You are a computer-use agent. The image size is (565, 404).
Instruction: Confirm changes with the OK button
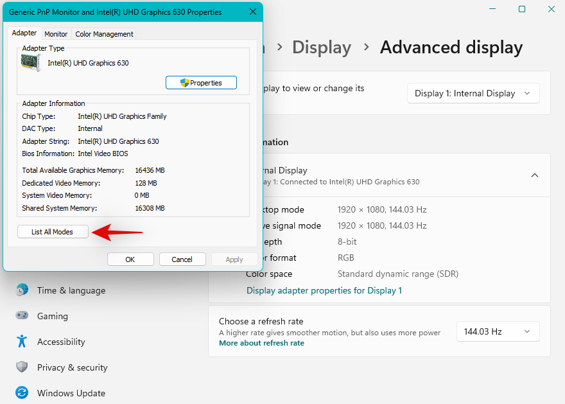click(x=130, y=259)
